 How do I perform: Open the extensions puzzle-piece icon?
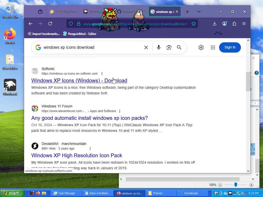[234, 24]
